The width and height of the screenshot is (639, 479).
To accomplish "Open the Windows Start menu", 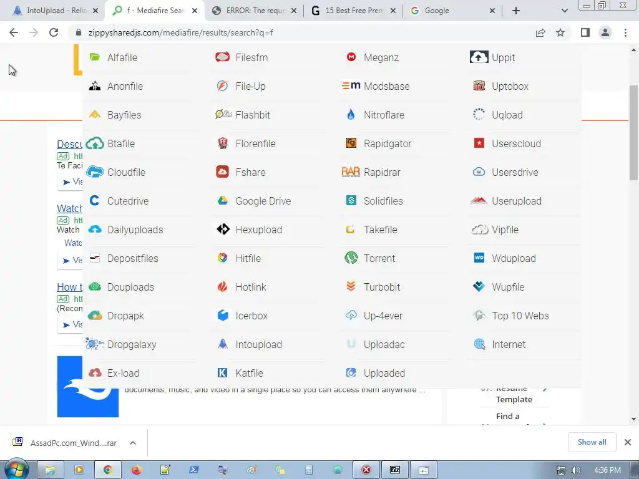I will (x=16, y=469).
